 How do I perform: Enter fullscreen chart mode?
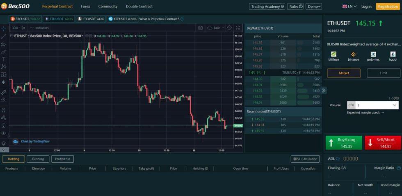(x=238, y=28)
